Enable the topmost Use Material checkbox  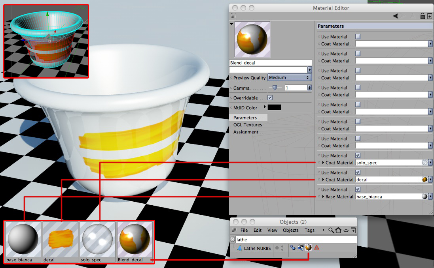tap(358, 36)
